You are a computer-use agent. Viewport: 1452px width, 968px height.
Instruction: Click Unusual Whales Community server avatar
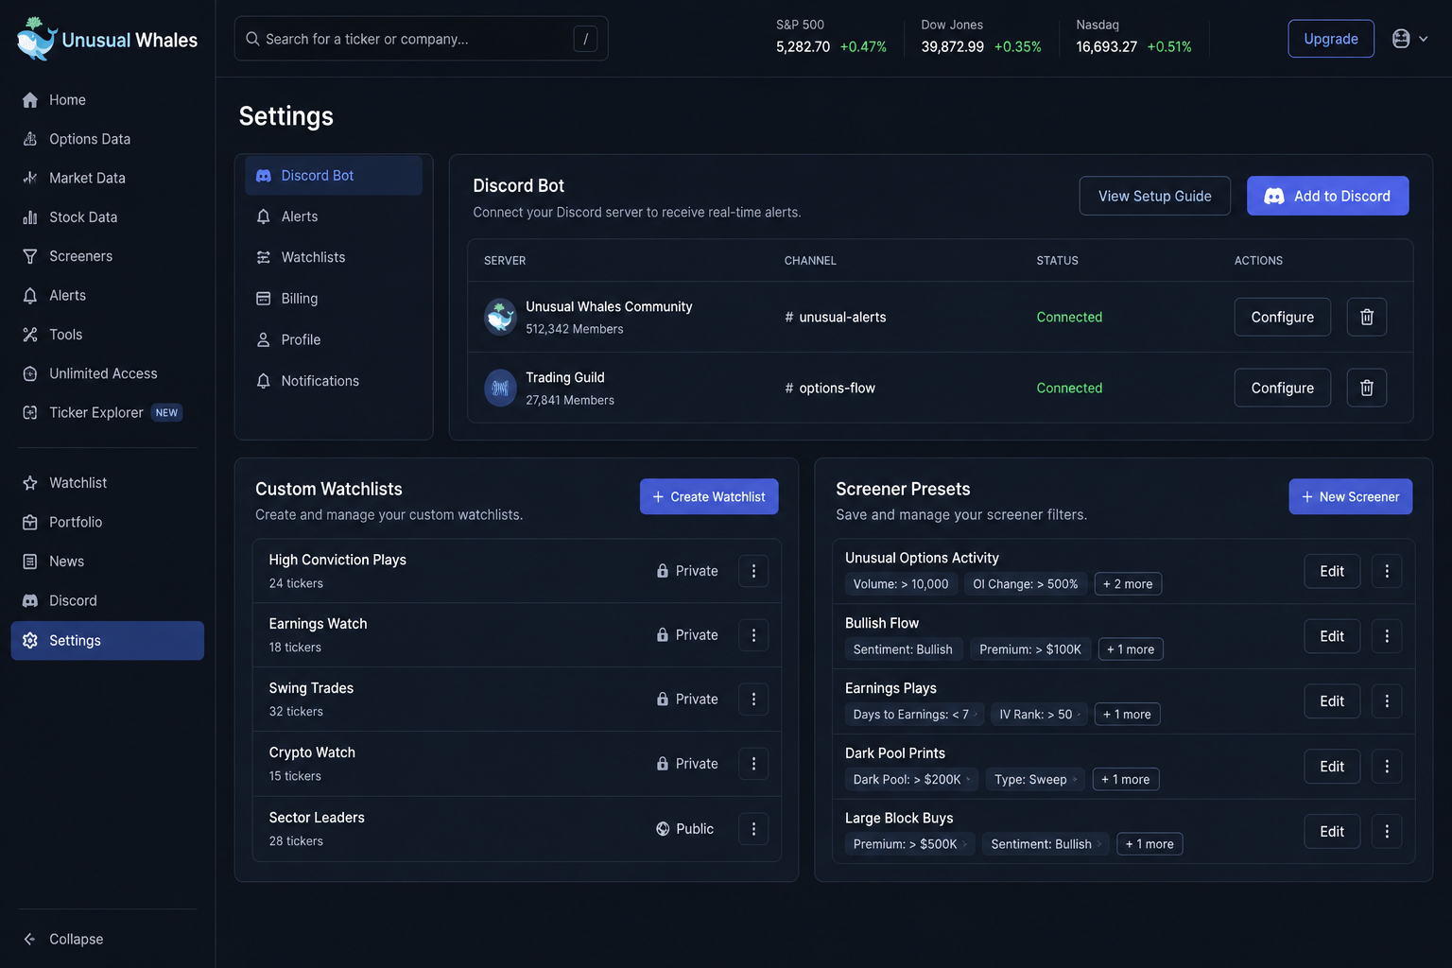500,317
